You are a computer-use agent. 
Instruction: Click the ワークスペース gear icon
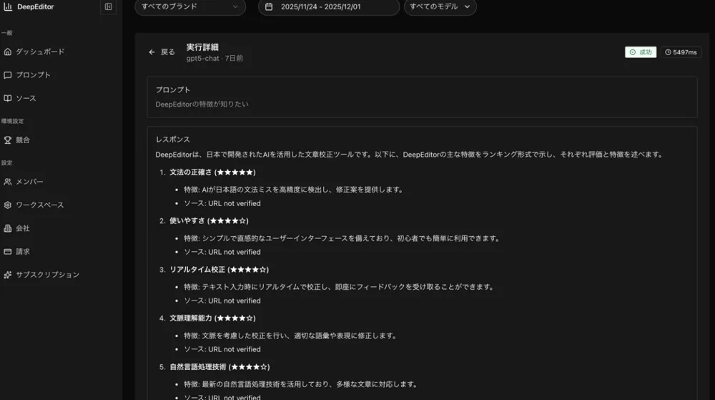click(8, 205)
